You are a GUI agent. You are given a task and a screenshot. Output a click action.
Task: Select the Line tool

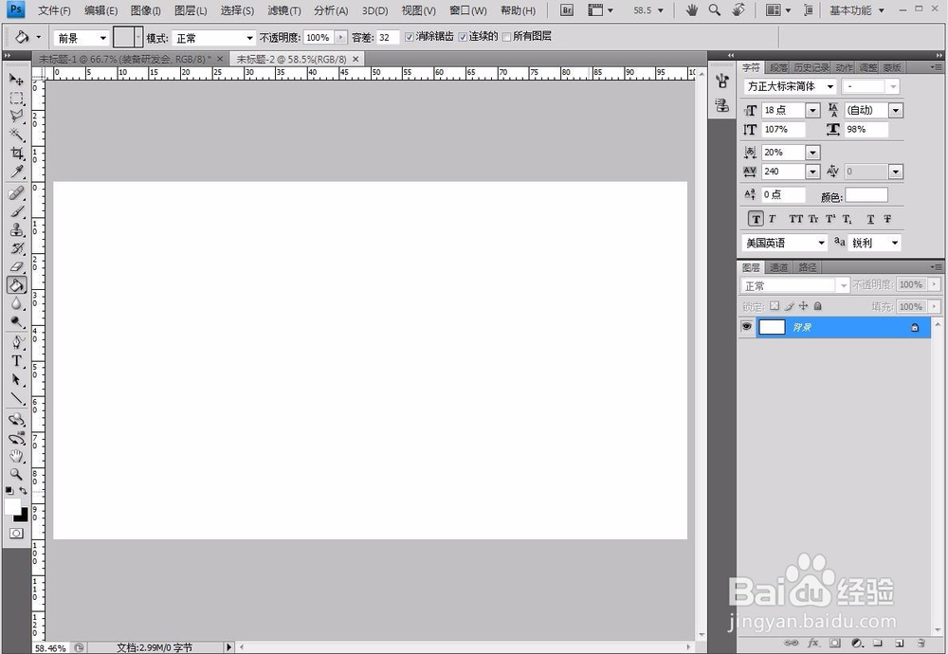coord(16,398)
